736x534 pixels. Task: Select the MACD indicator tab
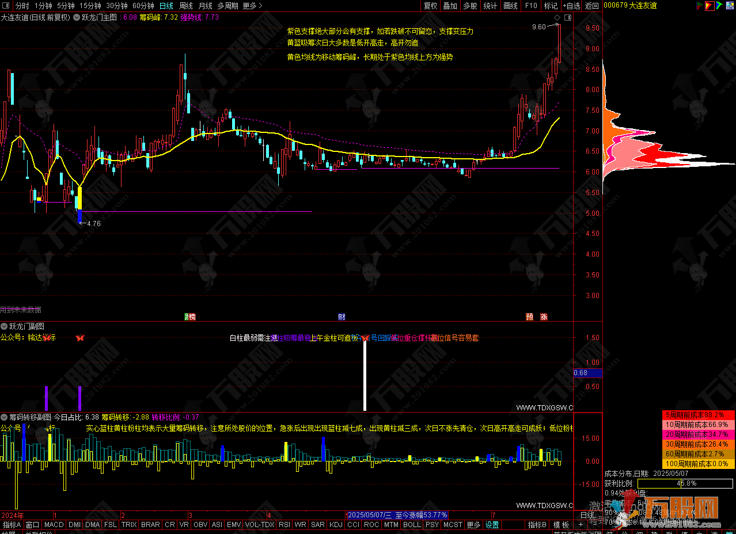[x=54, y=525]
